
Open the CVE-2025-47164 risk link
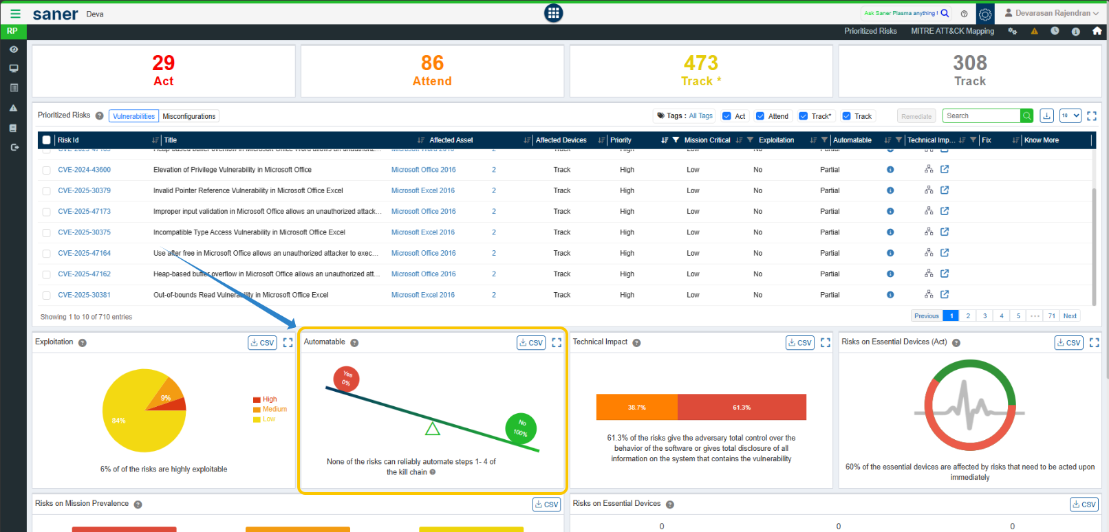click(x=84, y=254)
